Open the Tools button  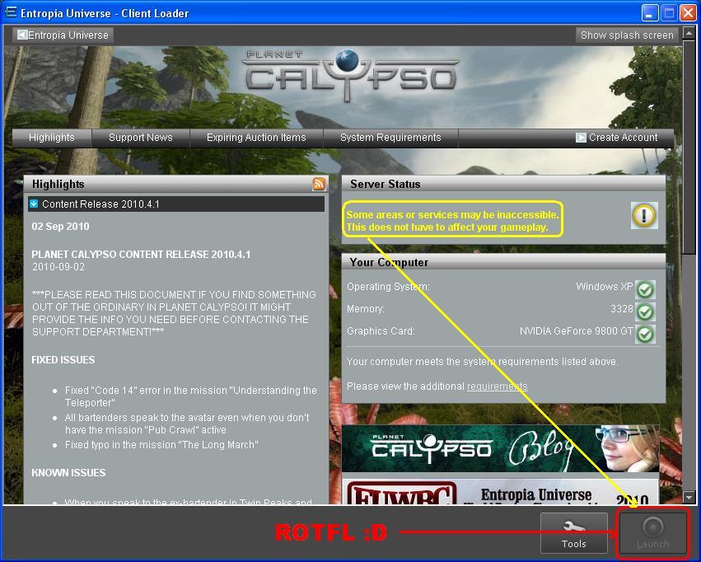point(573,532)
